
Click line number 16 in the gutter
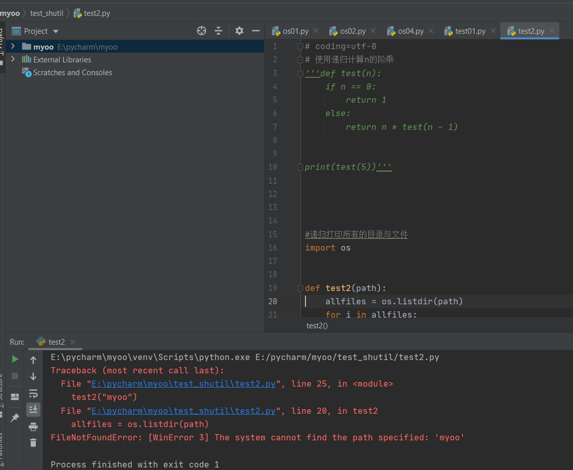[x=273, y=248]
